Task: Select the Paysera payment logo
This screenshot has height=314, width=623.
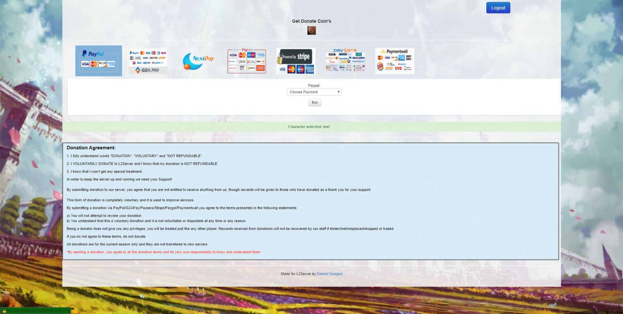Action: click(345, 61)
